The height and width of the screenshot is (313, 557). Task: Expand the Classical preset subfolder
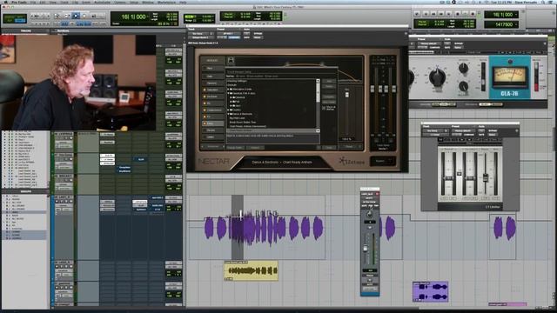(232, 97)
